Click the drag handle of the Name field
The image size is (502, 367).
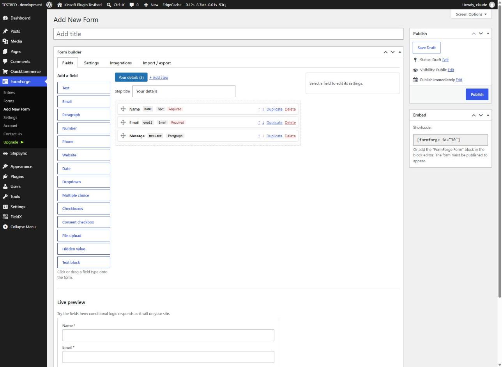(123, 109)
